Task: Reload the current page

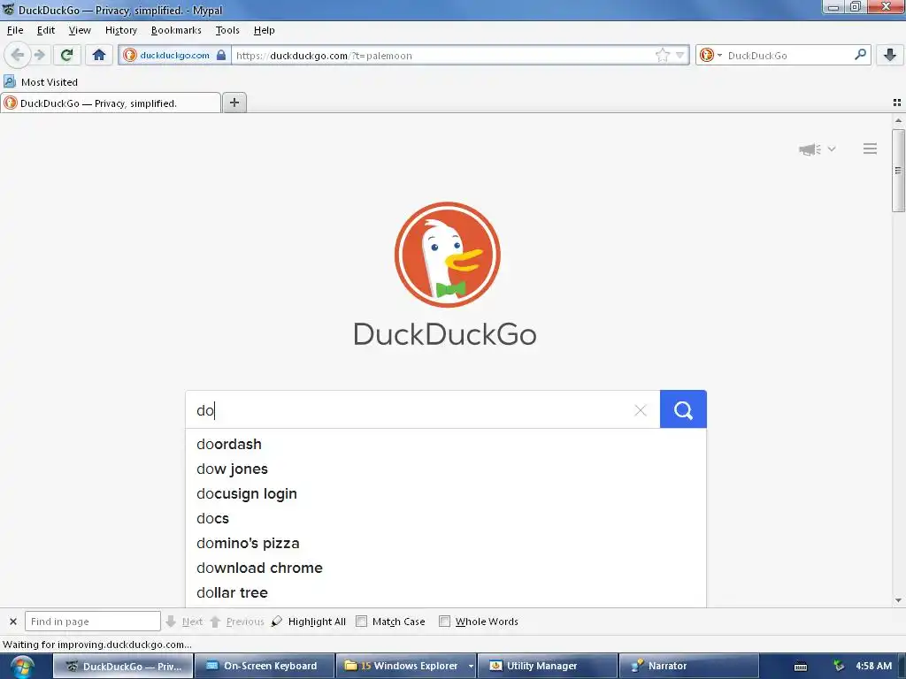Action: tap(66, 56)
